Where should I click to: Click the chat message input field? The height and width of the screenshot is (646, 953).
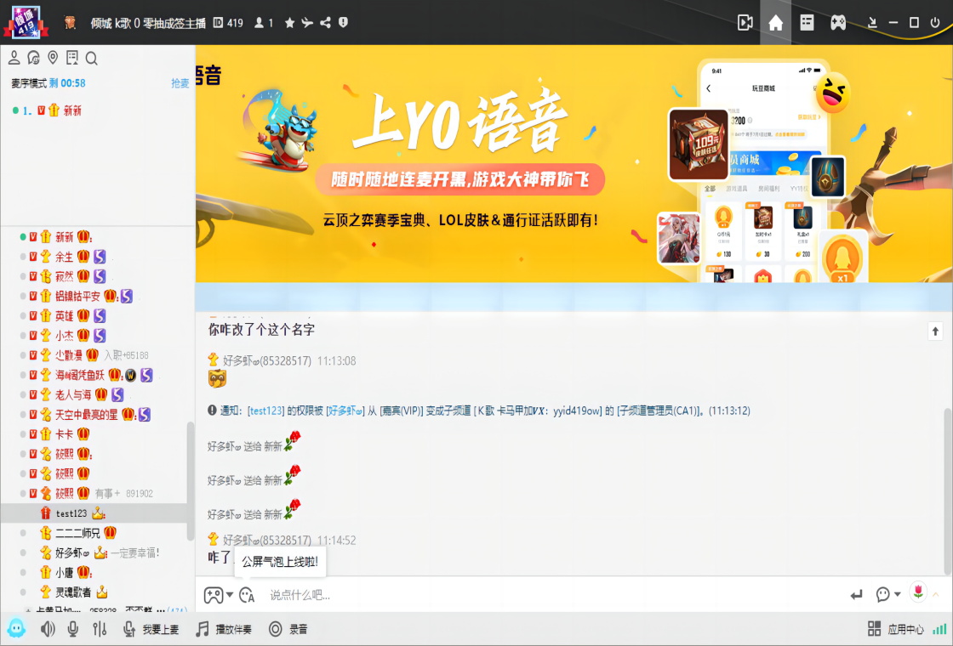click(511, 594)
